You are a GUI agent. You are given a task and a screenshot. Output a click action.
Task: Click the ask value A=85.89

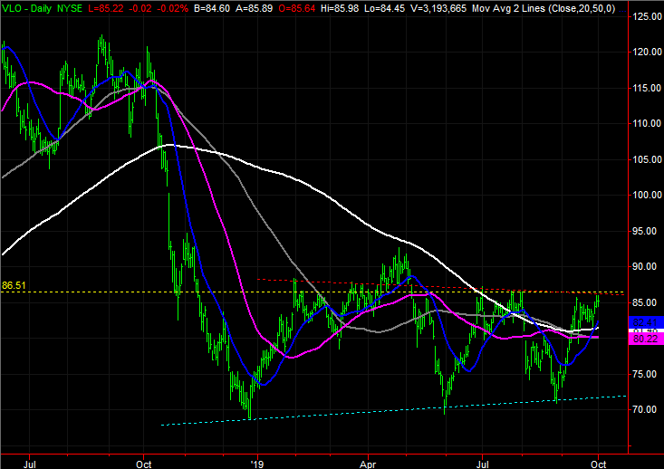(254, 8)
